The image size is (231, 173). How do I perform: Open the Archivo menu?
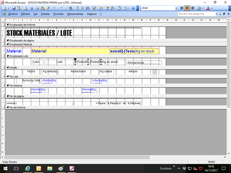click(13, 14)
